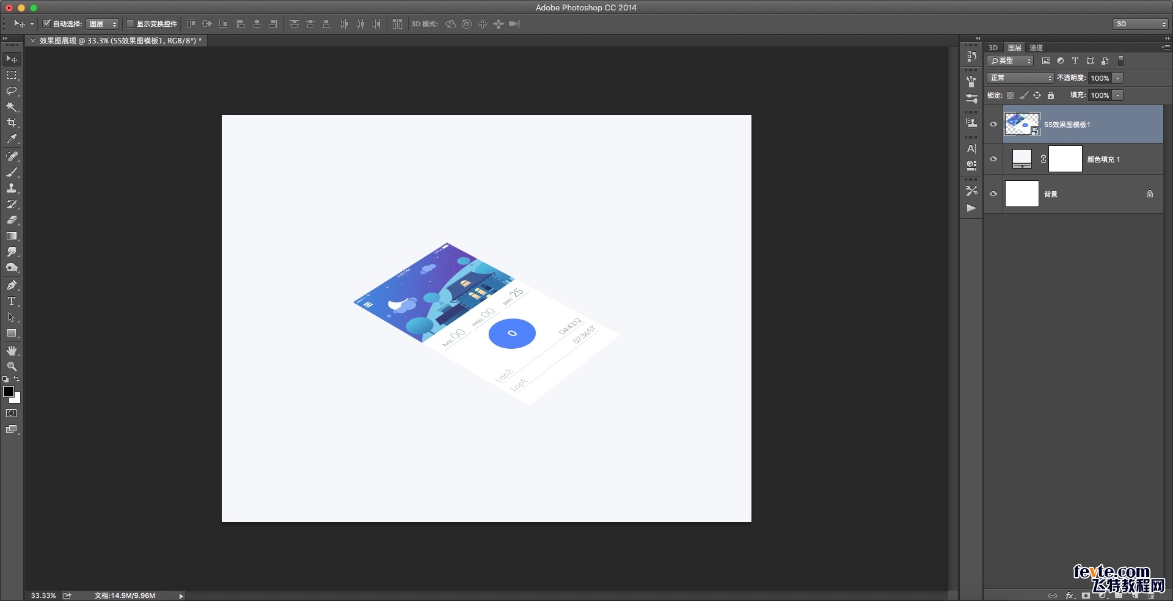Click the background color swatch
Image resolution: width=1173 pixels, height=601 pixels.
pyautogui.click(x=16, y=399)
